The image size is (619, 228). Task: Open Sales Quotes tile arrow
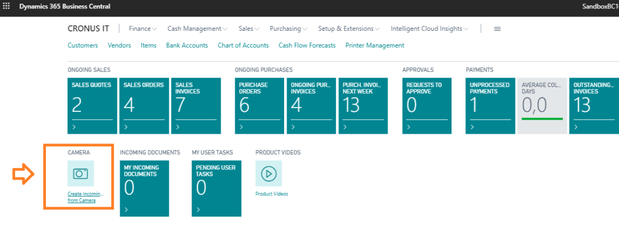[x=74, y=127]
